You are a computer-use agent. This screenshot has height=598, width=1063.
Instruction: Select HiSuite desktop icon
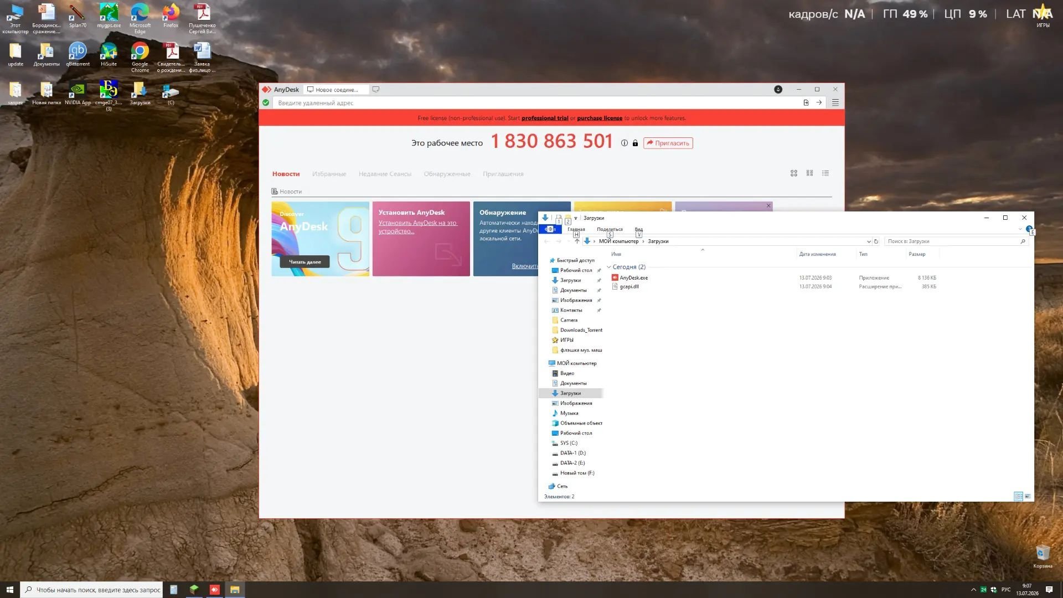[x=109, y=55]
